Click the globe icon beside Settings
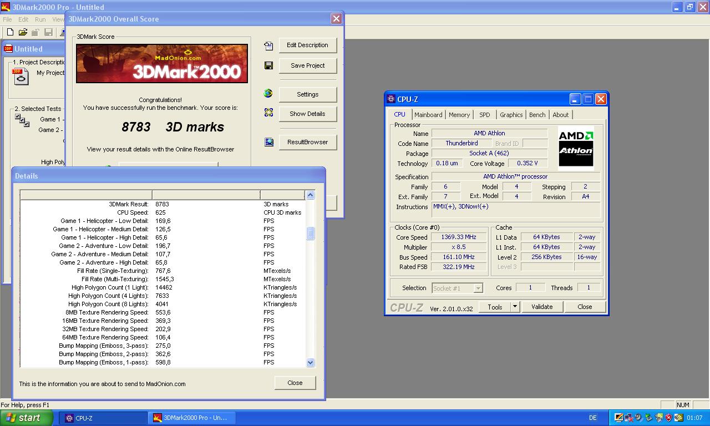 (x=268, y=94)
